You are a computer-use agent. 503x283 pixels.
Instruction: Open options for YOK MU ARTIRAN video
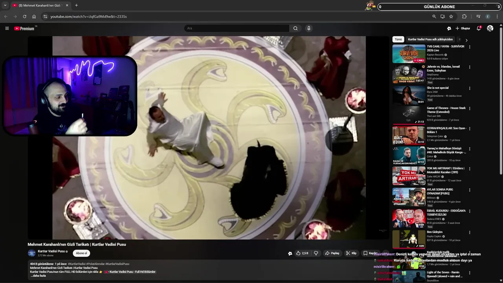[470, 169]
